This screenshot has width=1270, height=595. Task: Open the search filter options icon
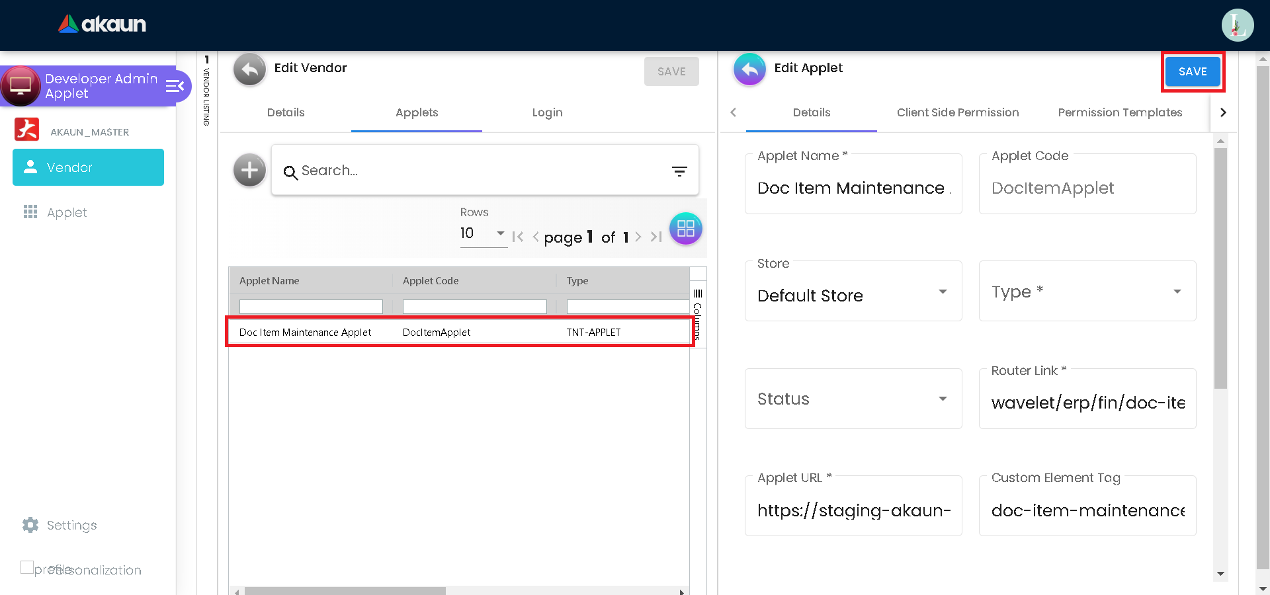tap(679, 171)
